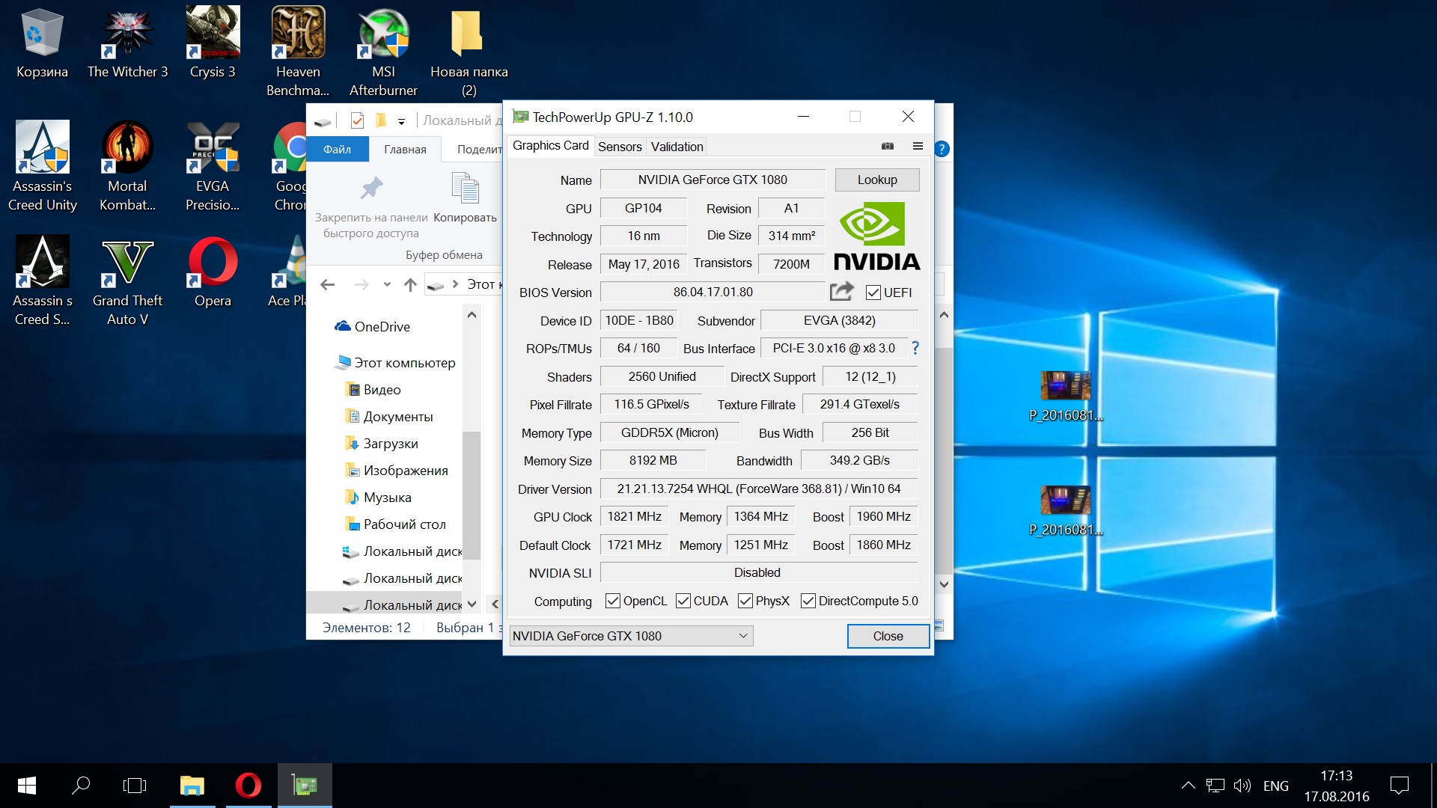Open Explorer quick access toolbar dropdown
This screenshot has width=1437, height=808.
(401, 121)
